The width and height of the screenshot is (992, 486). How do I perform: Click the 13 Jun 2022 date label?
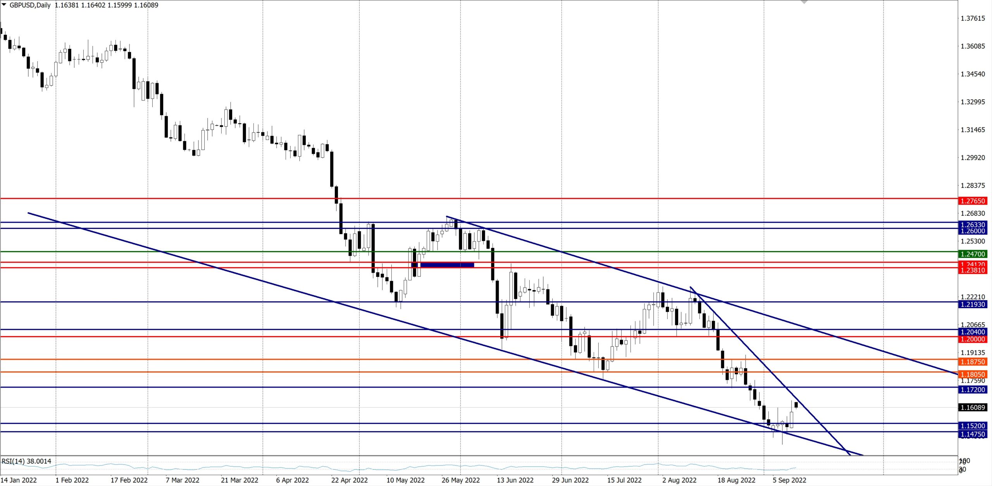click(515, 480)
